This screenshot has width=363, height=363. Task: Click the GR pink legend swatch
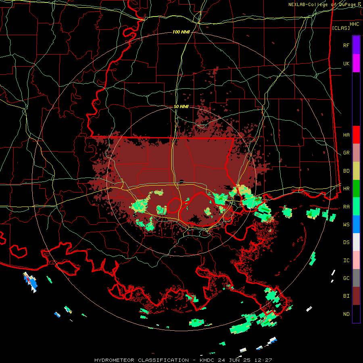(x=356, y=153)
